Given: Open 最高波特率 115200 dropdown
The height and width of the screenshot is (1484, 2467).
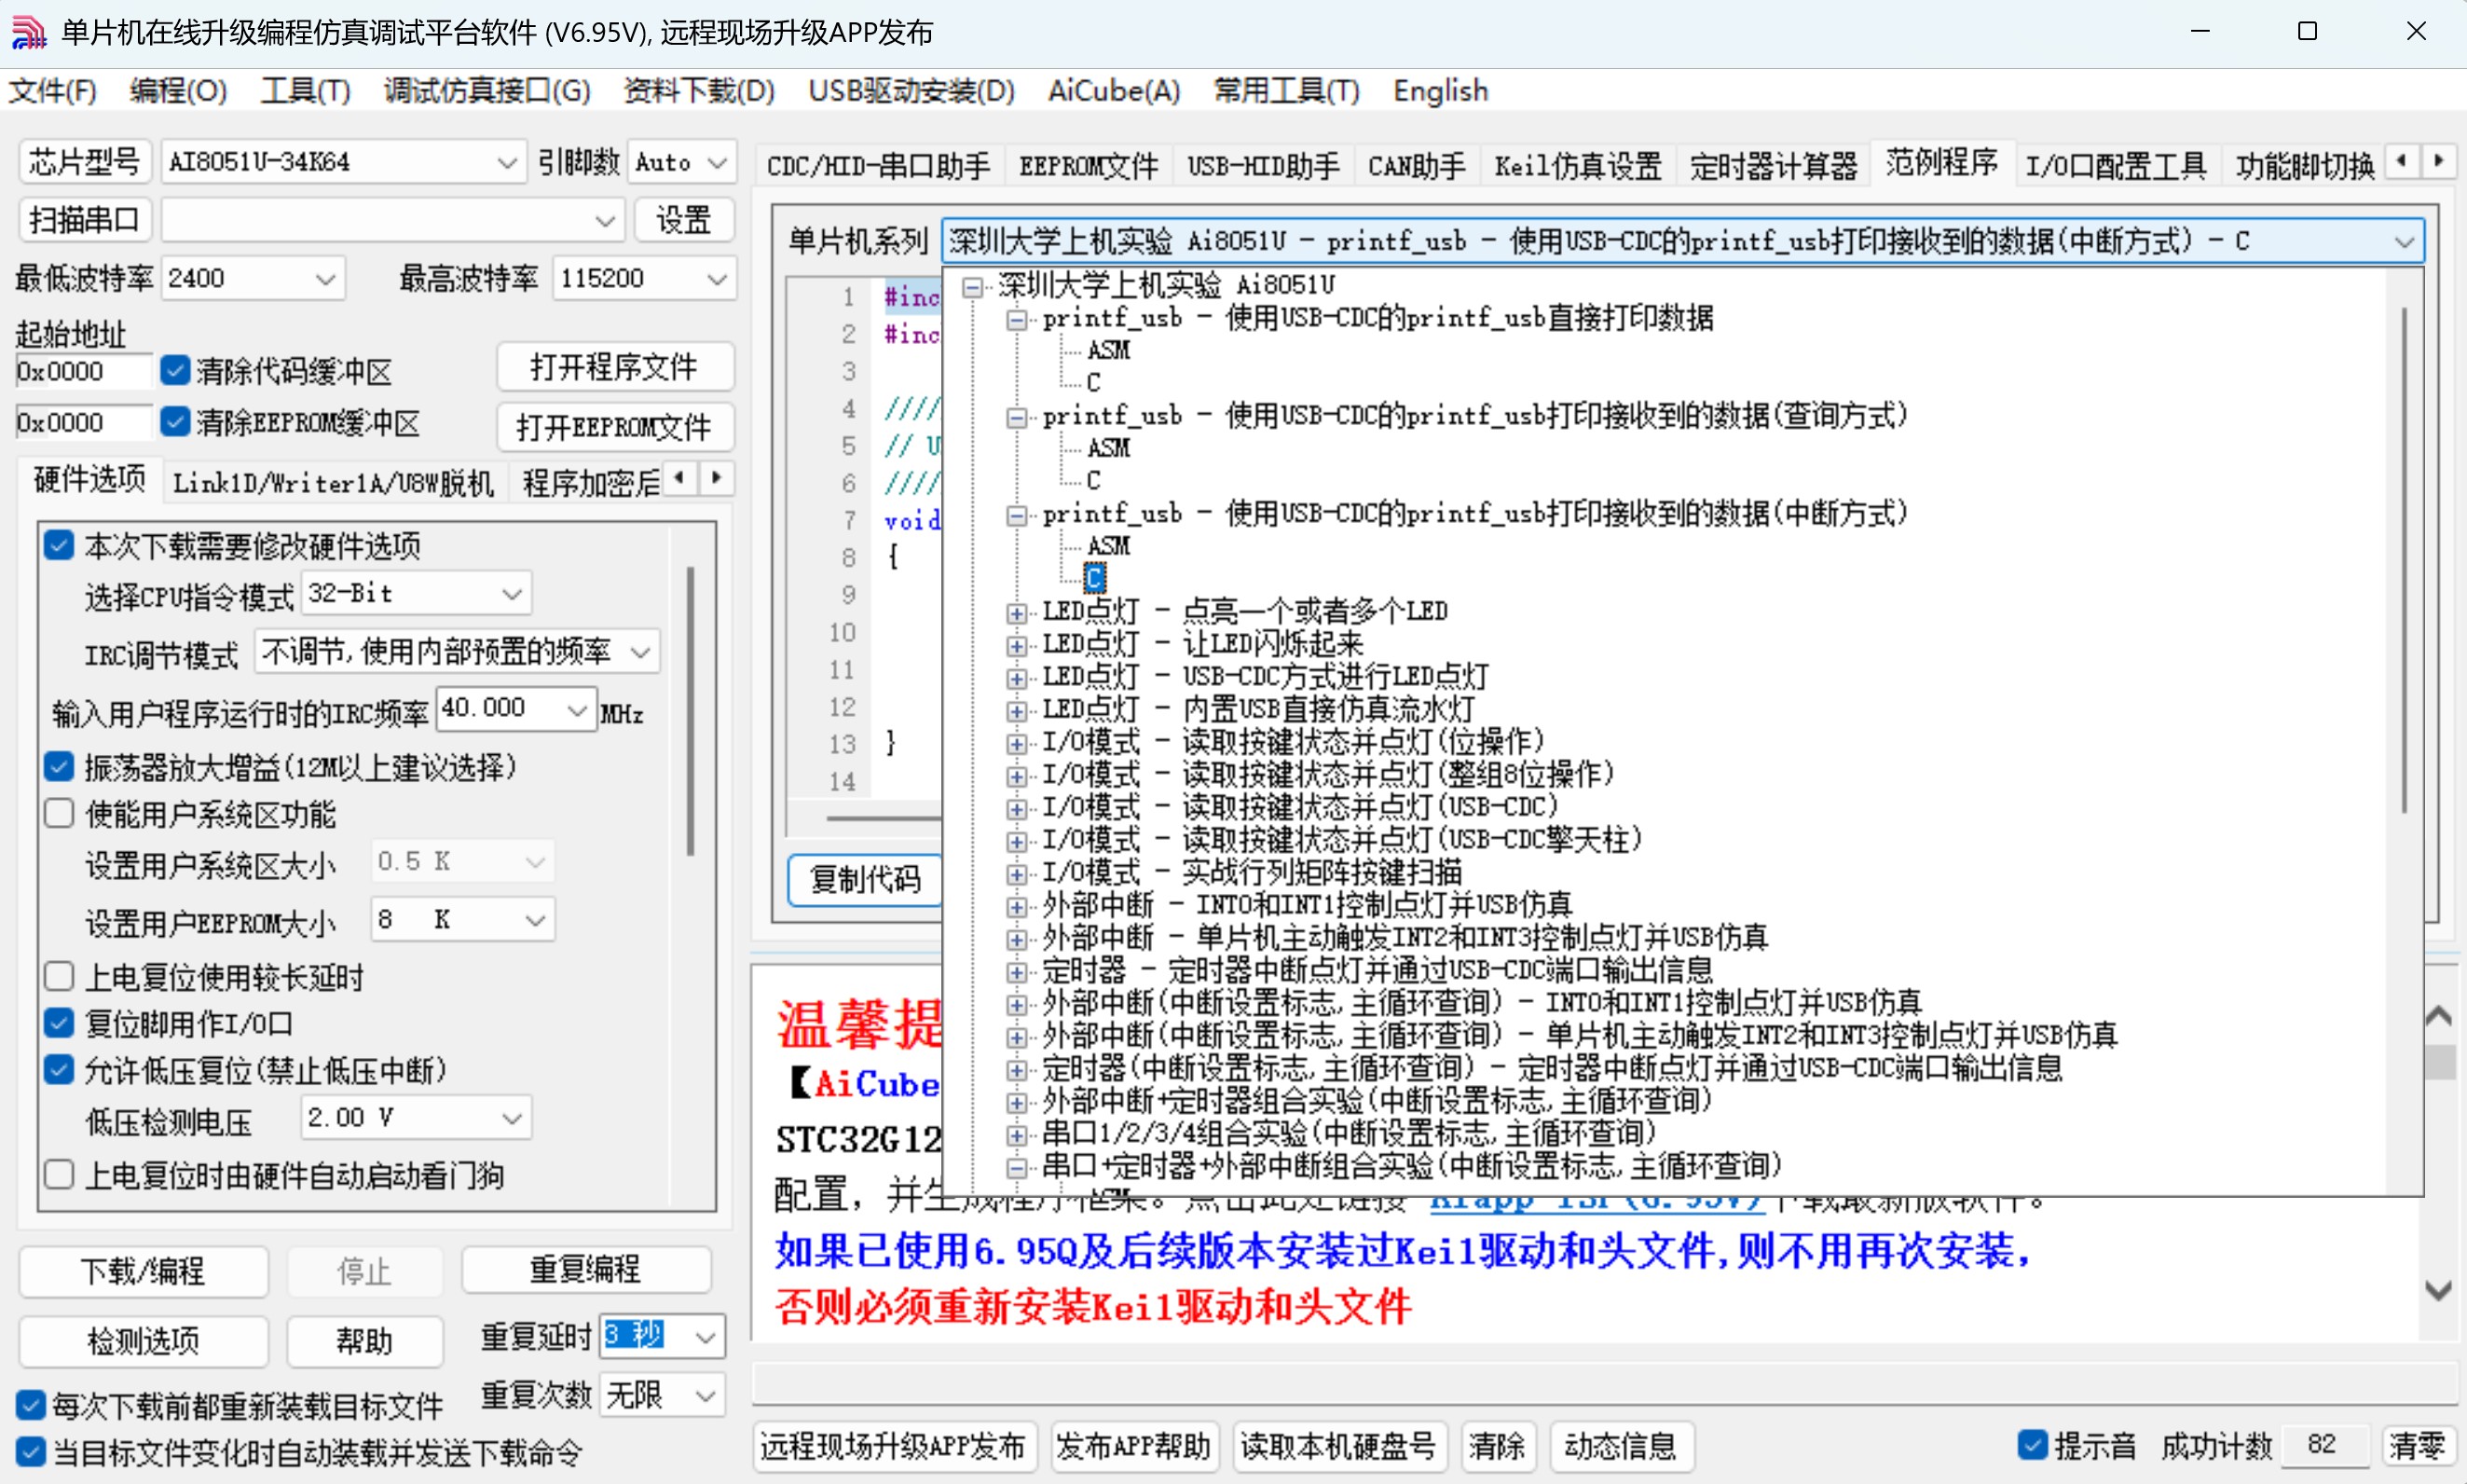Looking at the screenshot, I should [644, 278].
